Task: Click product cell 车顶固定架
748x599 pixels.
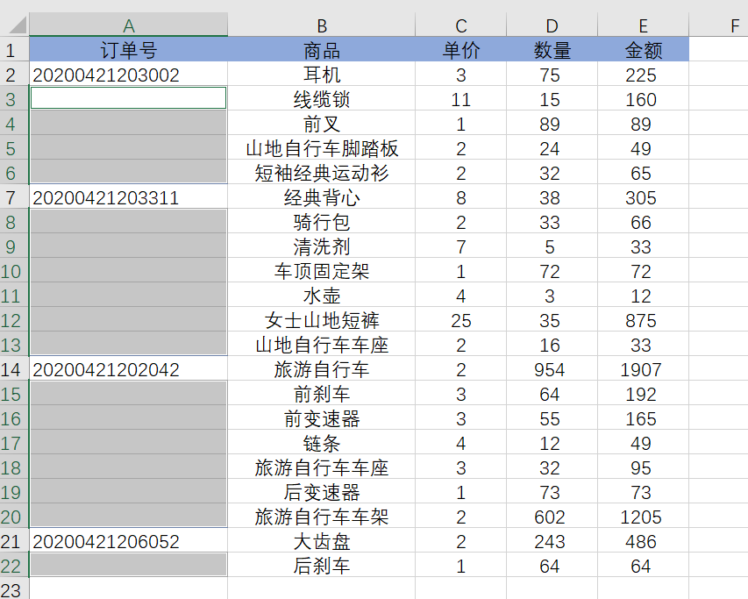Action: tap(322, 271)
